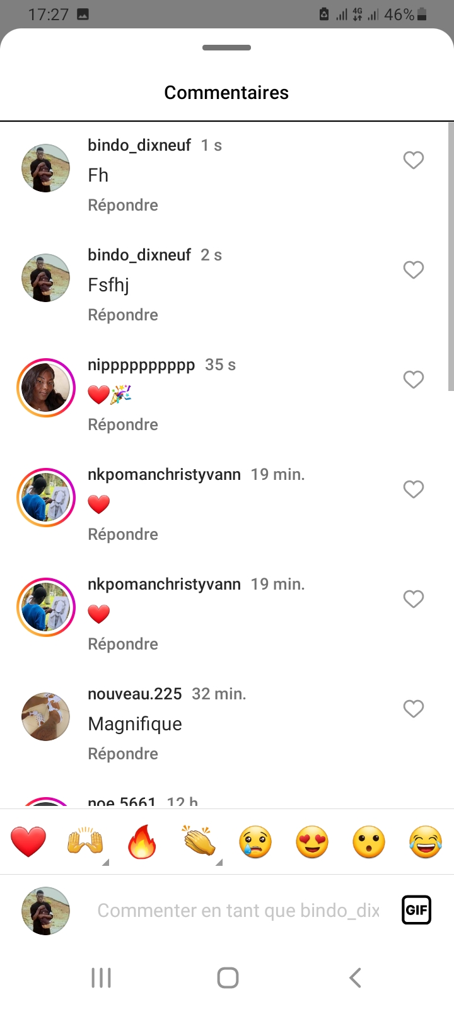Viewport: 454px width, 1009px height.
Task: View nipppppppppp's story from avatar
Action: pos(45,388)
